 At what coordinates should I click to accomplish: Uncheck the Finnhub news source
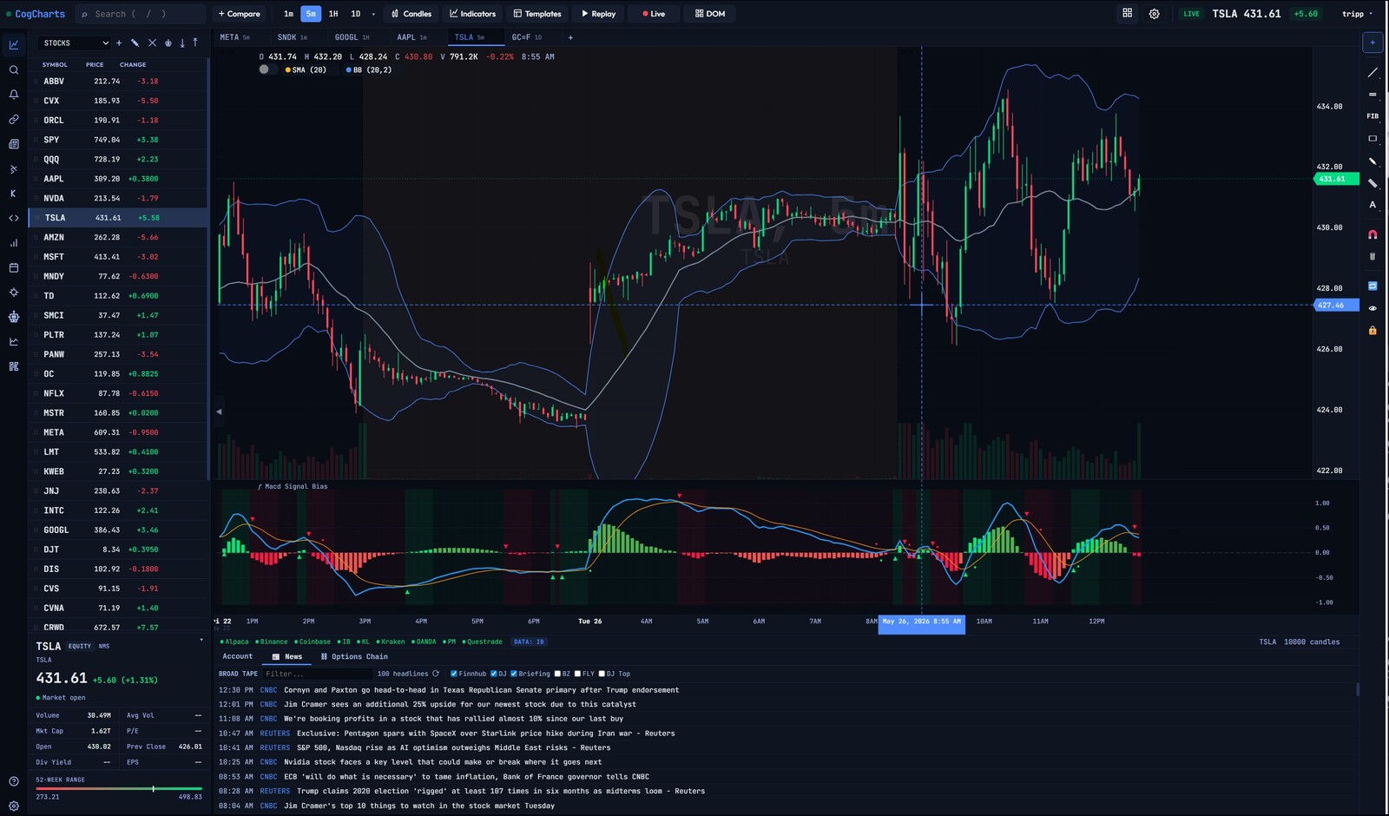click(454, 674)
